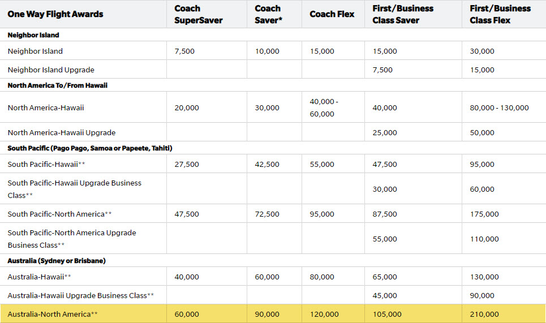This screenshot has height=323, width=546.
Task: Click the 175,000 First/Business Flex cell
Action: [x=484, y=214]
